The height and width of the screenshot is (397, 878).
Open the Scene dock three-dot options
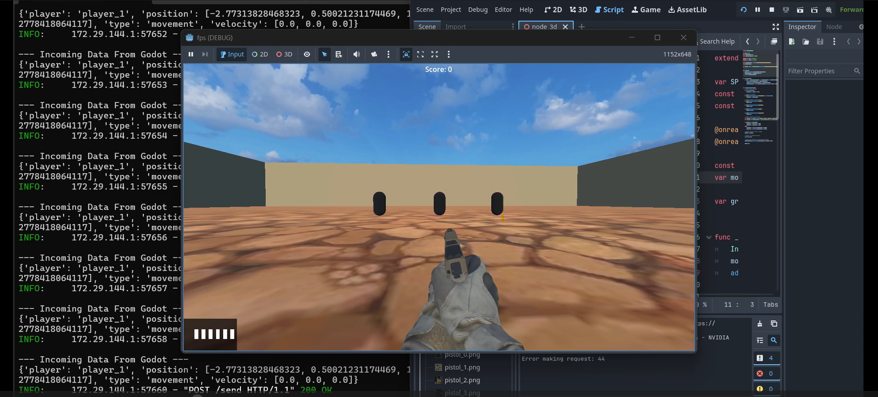click(x=512, y=27)
